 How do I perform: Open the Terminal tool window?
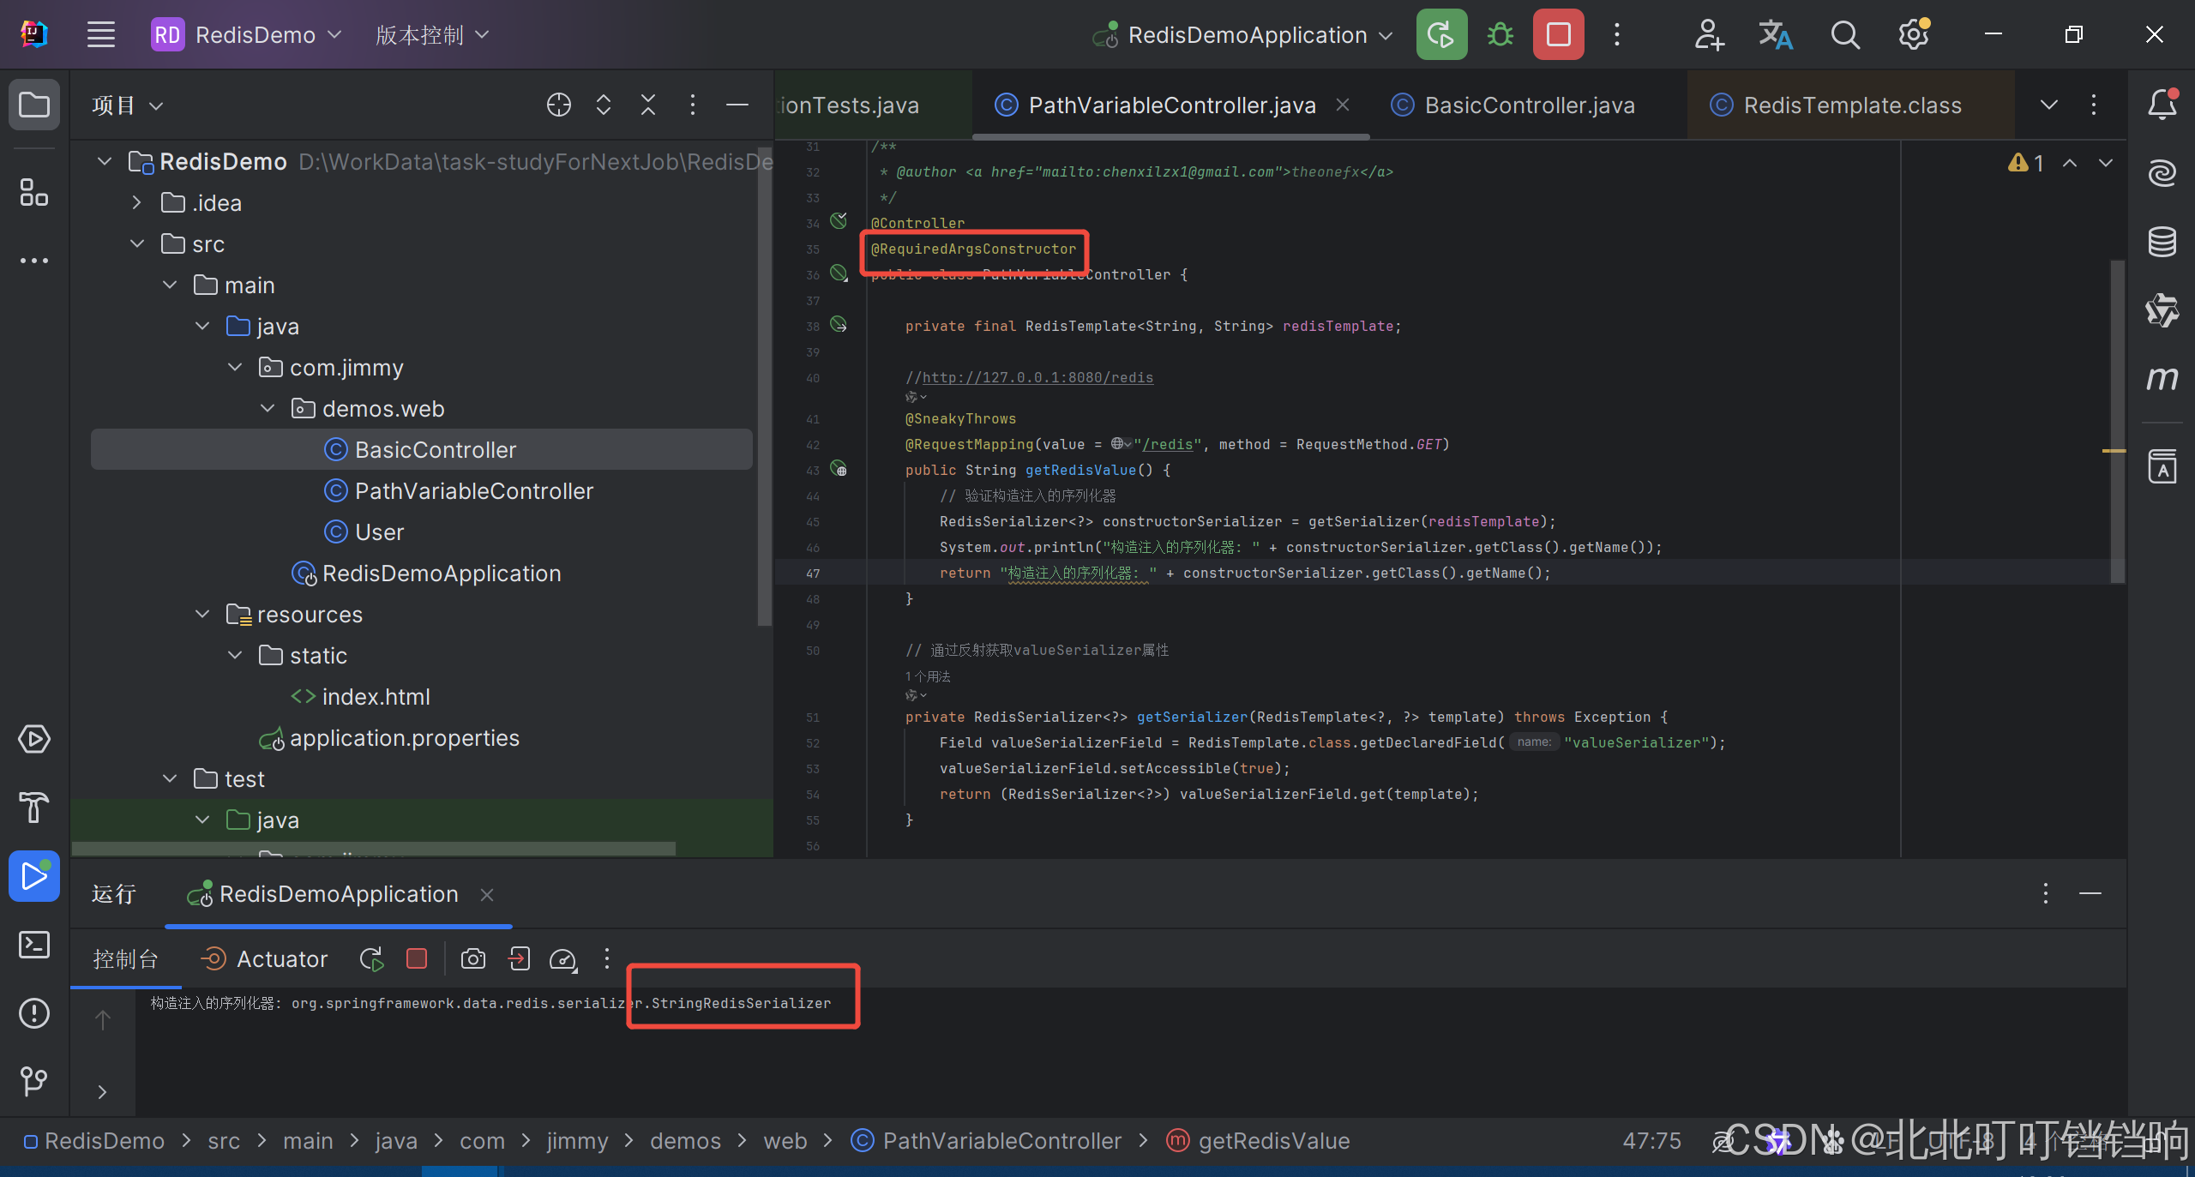tap(34, 945)
